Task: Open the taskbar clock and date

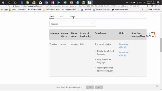Action: click(151, 3)
